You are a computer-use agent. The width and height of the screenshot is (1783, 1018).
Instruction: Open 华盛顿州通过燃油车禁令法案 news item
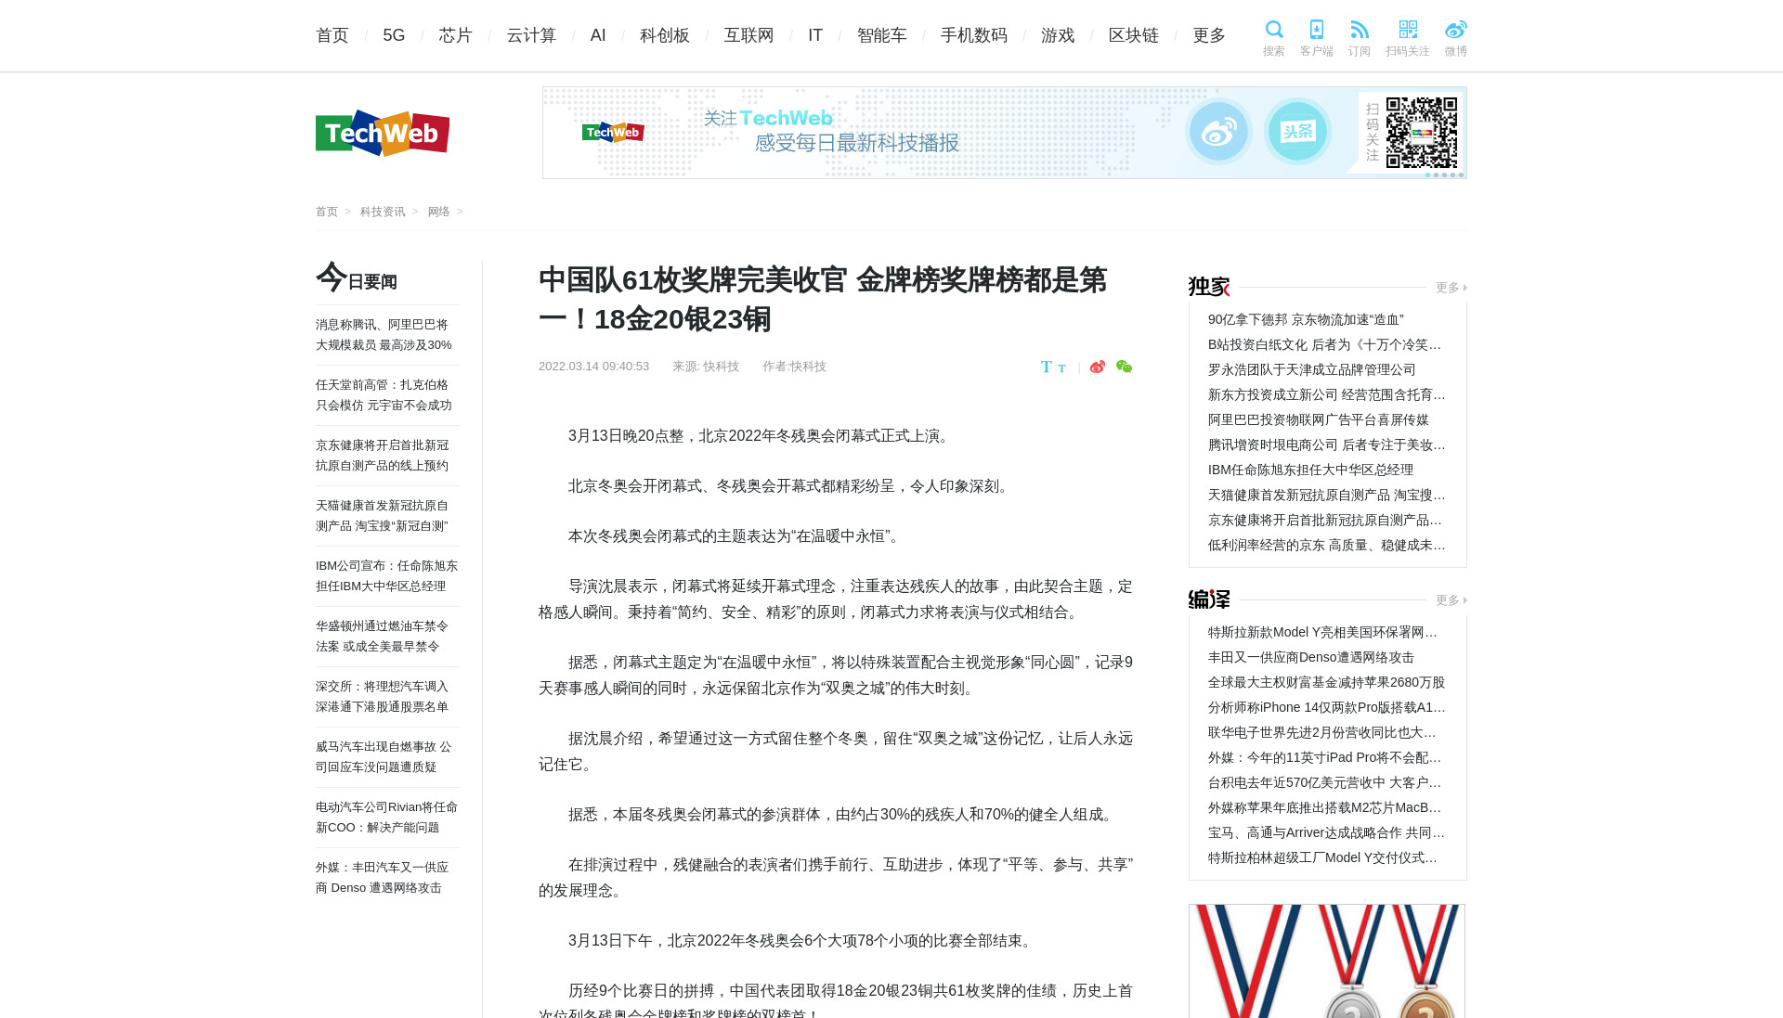[383, 637]
